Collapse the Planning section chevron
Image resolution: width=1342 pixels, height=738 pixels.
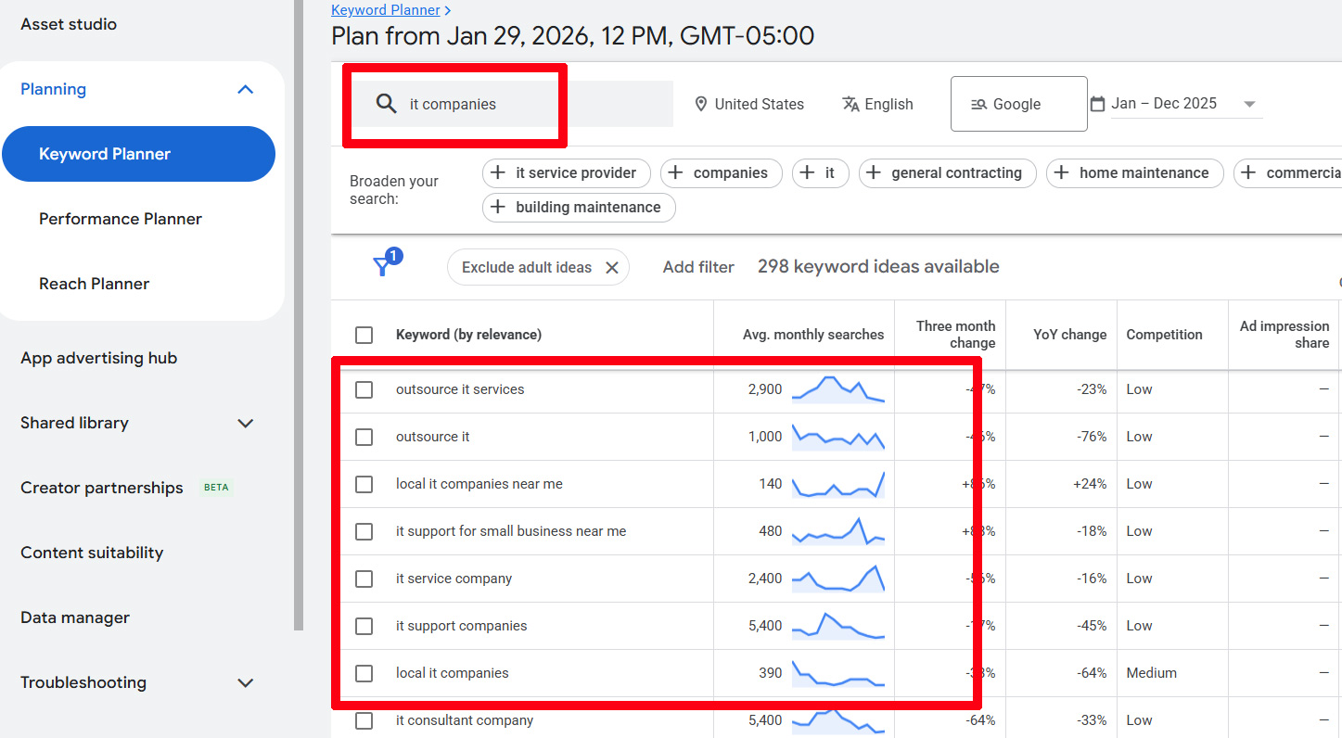pyautogui.click(x=245, y=90)
